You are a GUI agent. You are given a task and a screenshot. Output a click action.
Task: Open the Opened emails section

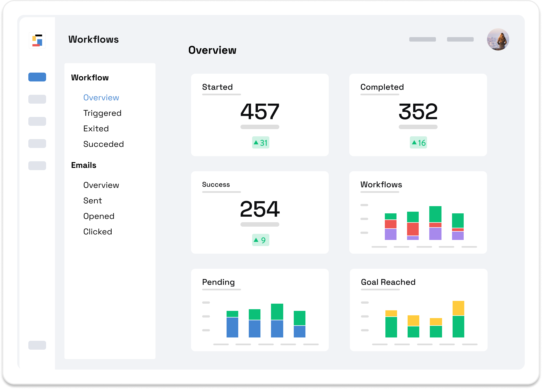(99, 216)
